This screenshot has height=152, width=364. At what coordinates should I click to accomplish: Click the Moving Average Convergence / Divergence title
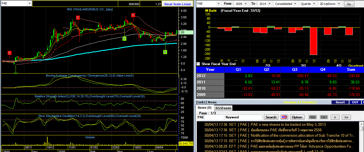coord(90,75)
